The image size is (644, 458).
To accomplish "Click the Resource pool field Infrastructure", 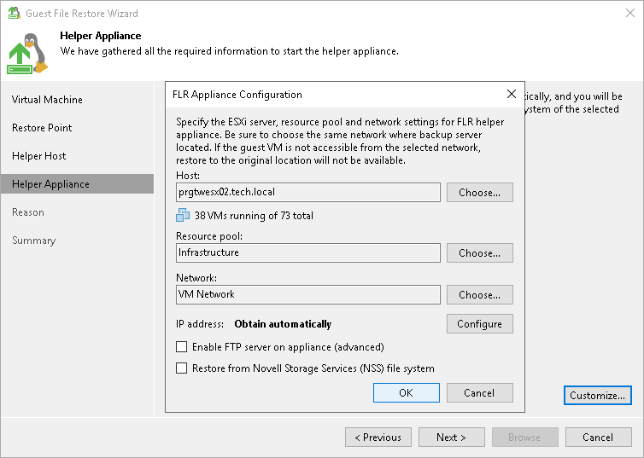I will 308,253.
